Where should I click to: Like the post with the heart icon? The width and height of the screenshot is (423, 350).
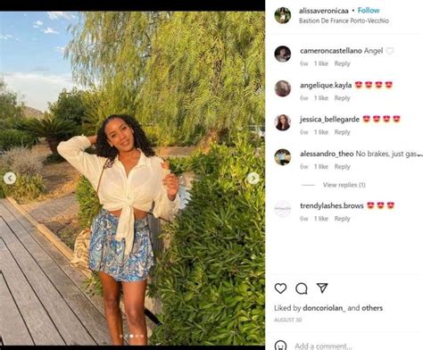pos(280,288)
